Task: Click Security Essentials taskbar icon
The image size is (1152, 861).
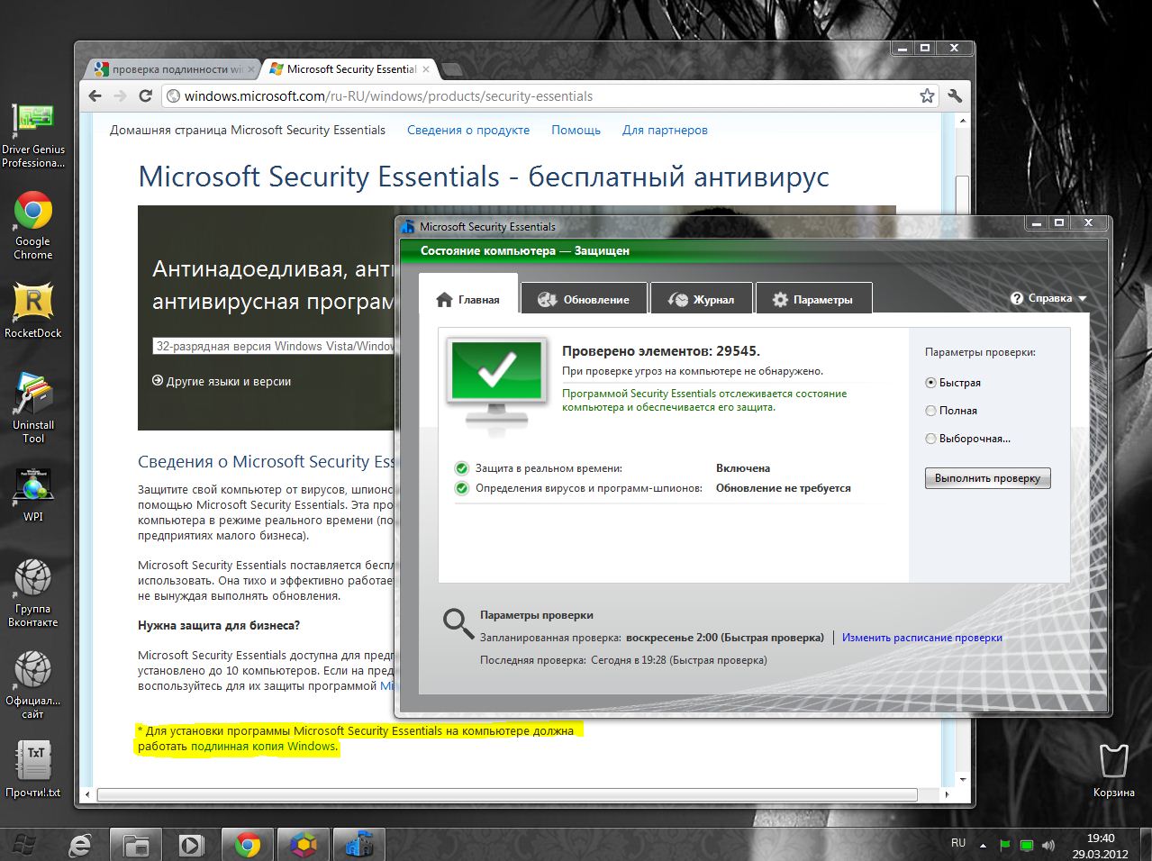Action: (359, 845)
